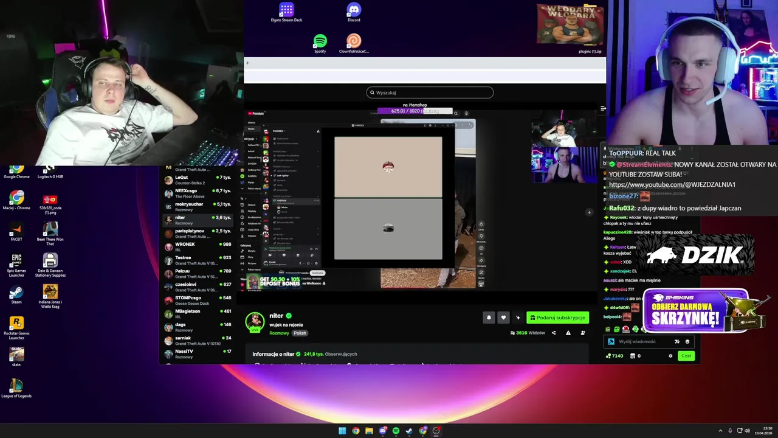This screenshot has height=438, width=778.
Task: Collapse the chat panel with the top-right icon
Action: [603, 108]
